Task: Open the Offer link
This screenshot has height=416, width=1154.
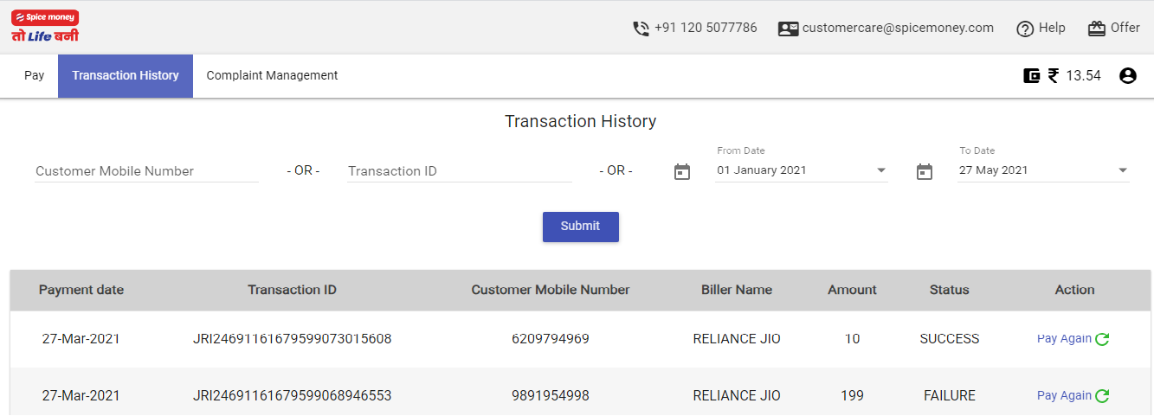Action: tap(1125, 28)
